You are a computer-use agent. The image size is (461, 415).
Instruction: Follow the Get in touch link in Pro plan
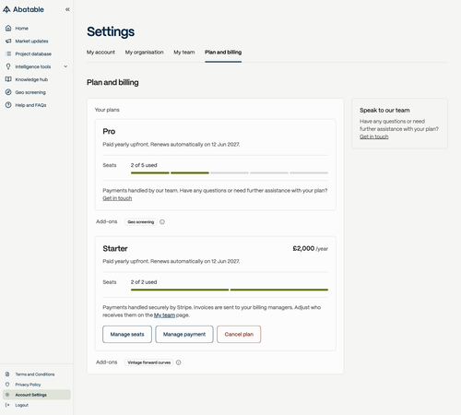pos(117,198)
